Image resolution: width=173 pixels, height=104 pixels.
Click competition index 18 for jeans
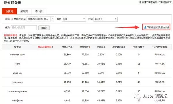click(139, 64)
